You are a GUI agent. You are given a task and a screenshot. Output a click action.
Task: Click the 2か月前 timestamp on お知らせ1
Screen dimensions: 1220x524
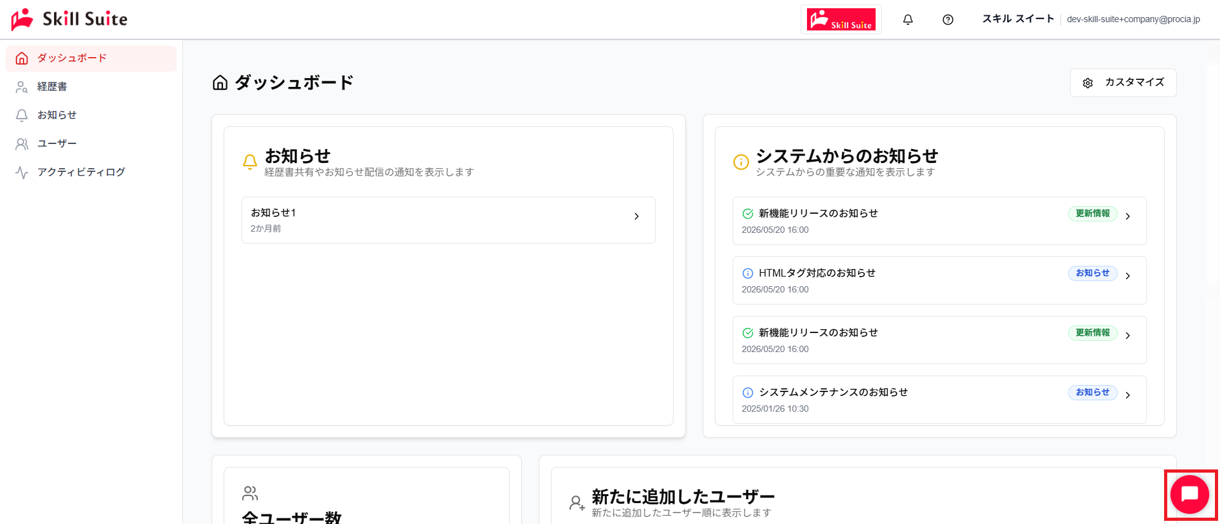click(x=266, y=229)
